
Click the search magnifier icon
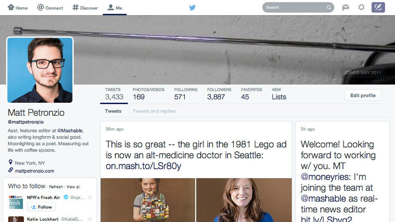(329, 8)
